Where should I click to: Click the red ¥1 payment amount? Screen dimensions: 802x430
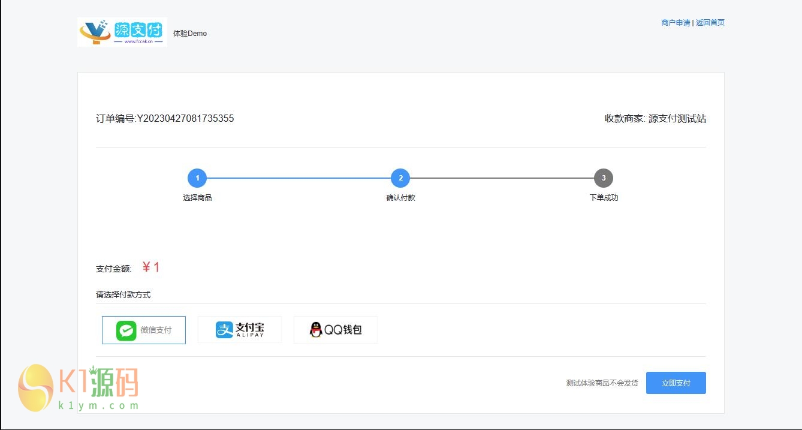pos(151,267)
